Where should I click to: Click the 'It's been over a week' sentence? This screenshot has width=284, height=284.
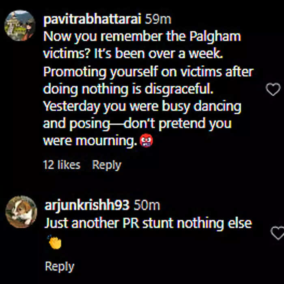click(158, 54)
